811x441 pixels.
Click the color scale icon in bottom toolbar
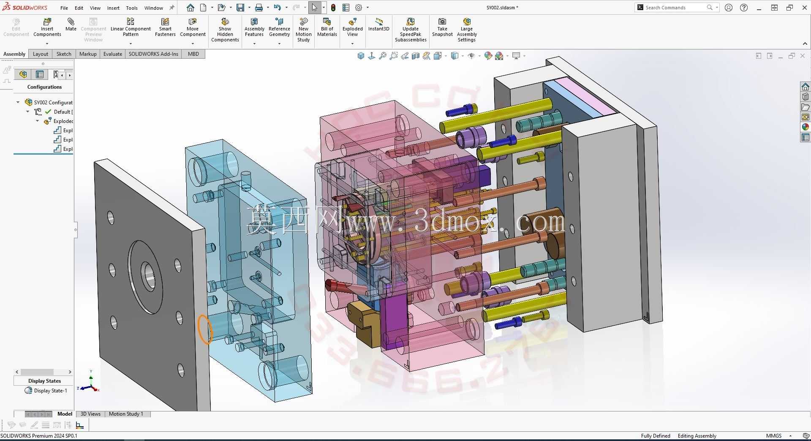pos(80,425)
